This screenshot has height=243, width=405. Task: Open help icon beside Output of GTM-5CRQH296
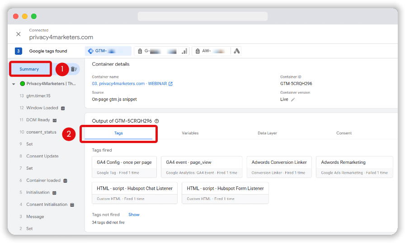(156, 121)
